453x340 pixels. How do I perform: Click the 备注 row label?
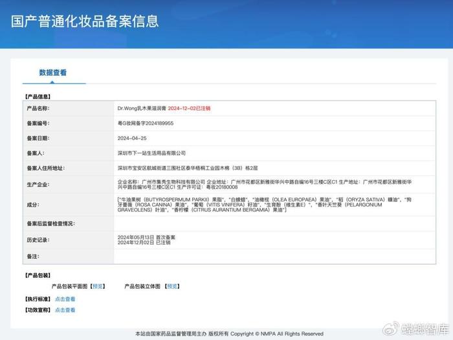pos(33,256)
